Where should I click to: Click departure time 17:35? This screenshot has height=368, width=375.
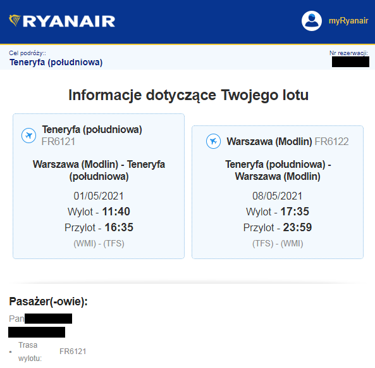[x=295, y=212]
